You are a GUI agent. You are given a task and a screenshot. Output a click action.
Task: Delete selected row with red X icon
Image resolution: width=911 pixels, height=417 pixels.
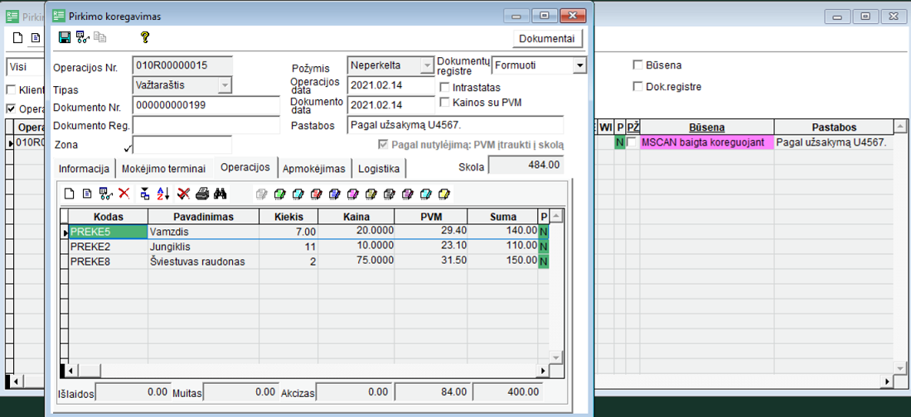(x=124, y=194)
